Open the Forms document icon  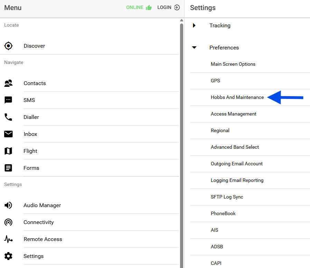pos(8,168)
